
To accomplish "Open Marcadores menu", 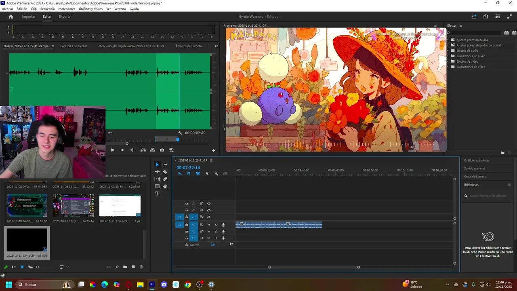I will (x=67, y=9).
